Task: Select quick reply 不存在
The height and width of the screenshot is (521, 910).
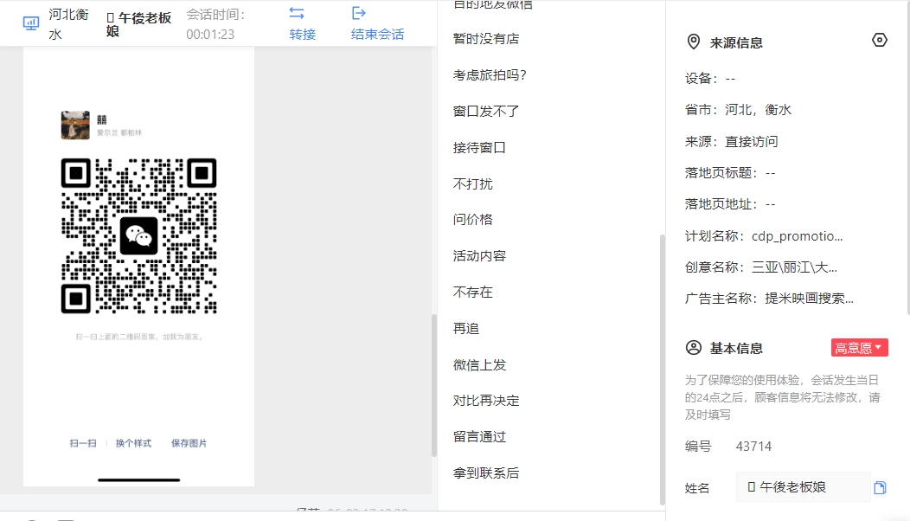Action: 472,293
